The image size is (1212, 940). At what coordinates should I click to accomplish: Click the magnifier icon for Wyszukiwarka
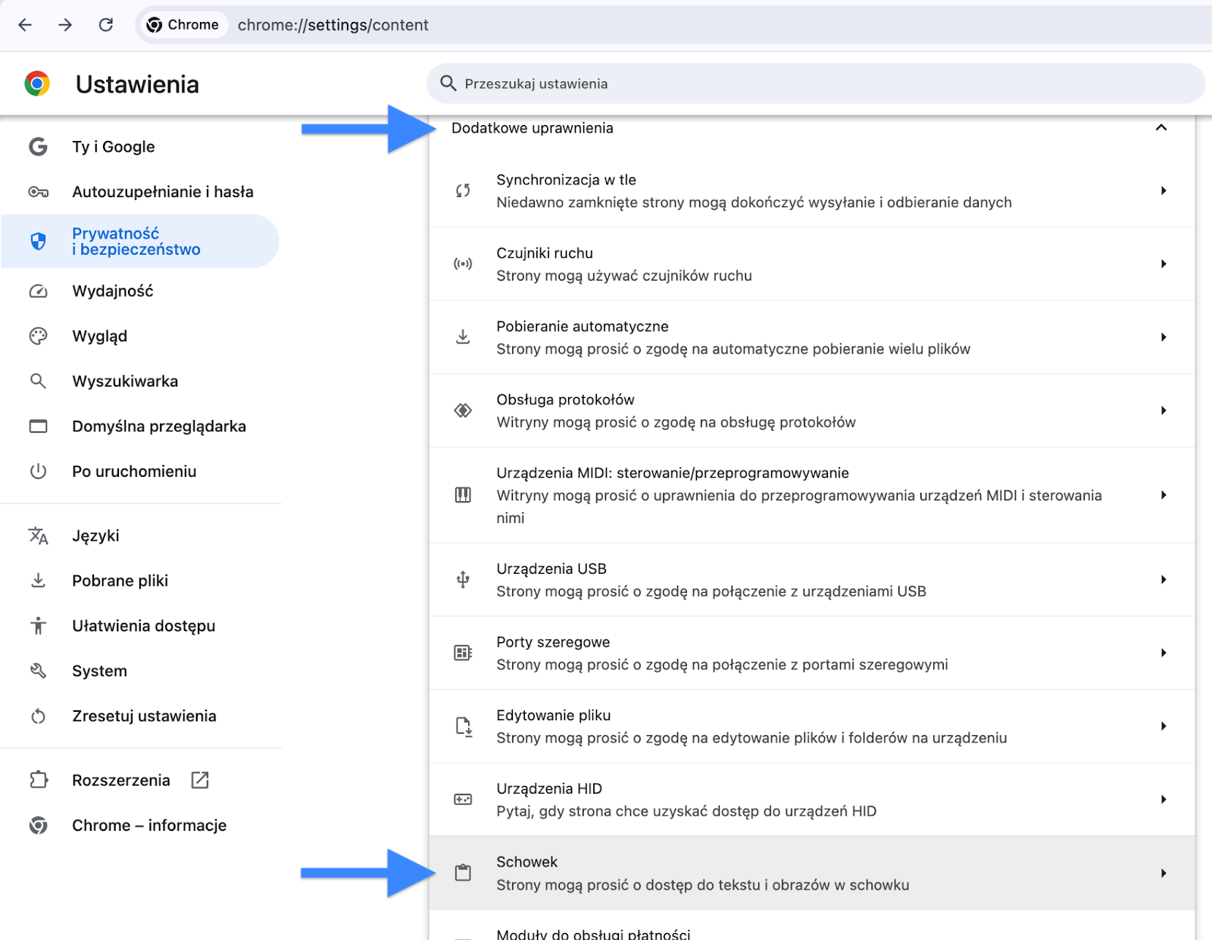[38, 381]
